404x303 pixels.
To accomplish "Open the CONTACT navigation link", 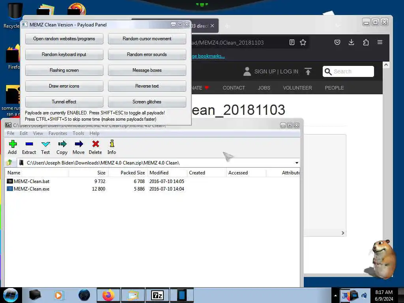I will [234, 88].
